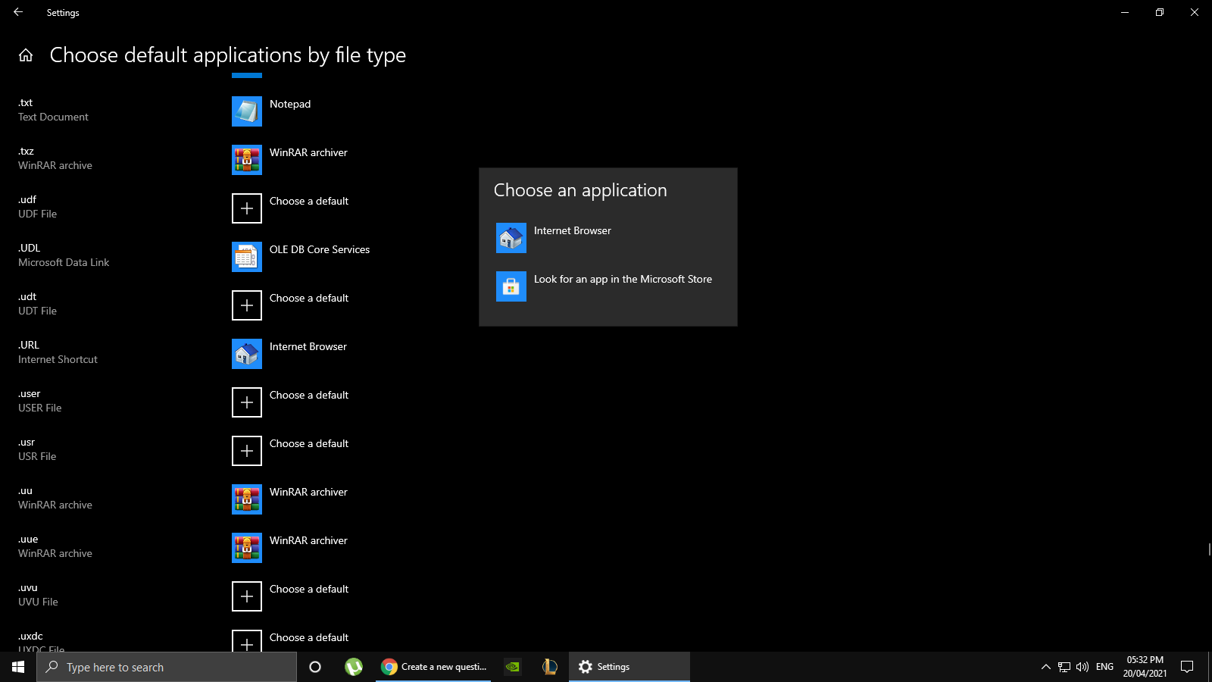
Task: Open the notifications action center
Action: (1187, 667)
